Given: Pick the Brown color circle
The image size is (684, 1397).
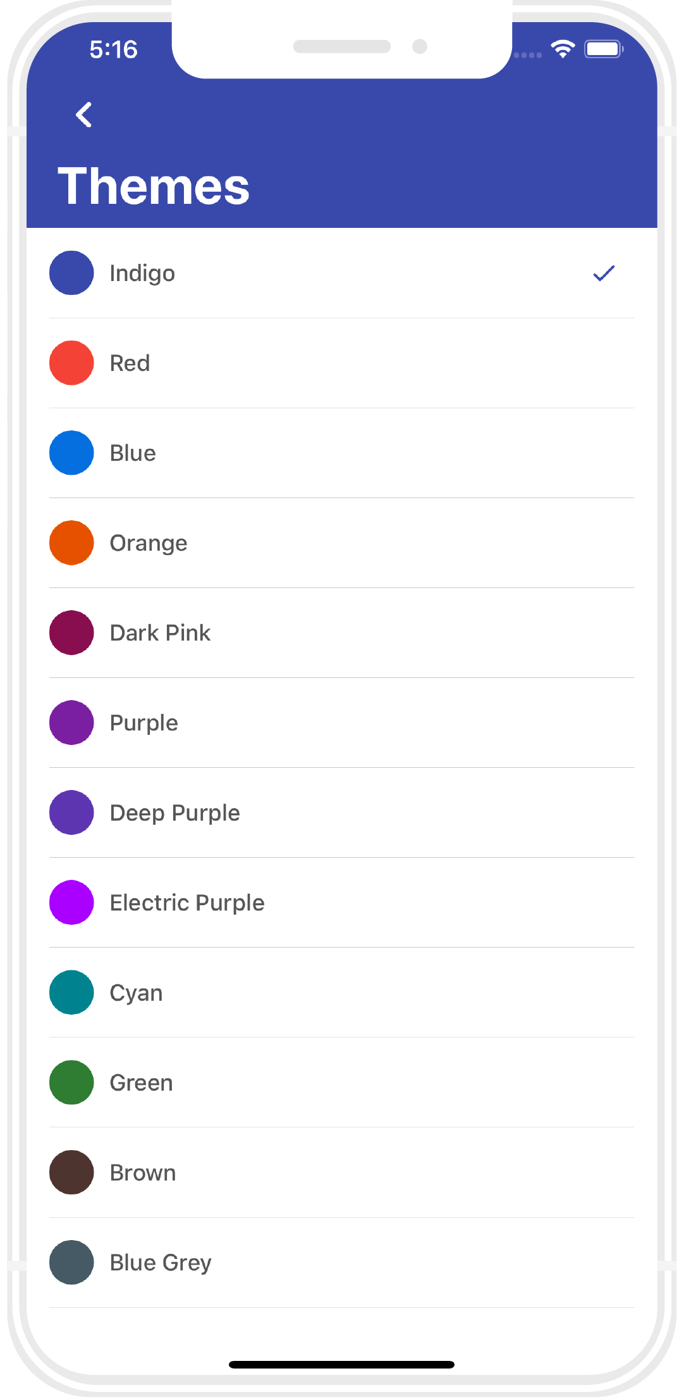Looking at the screenshot, I should [x=71, y=1172].
